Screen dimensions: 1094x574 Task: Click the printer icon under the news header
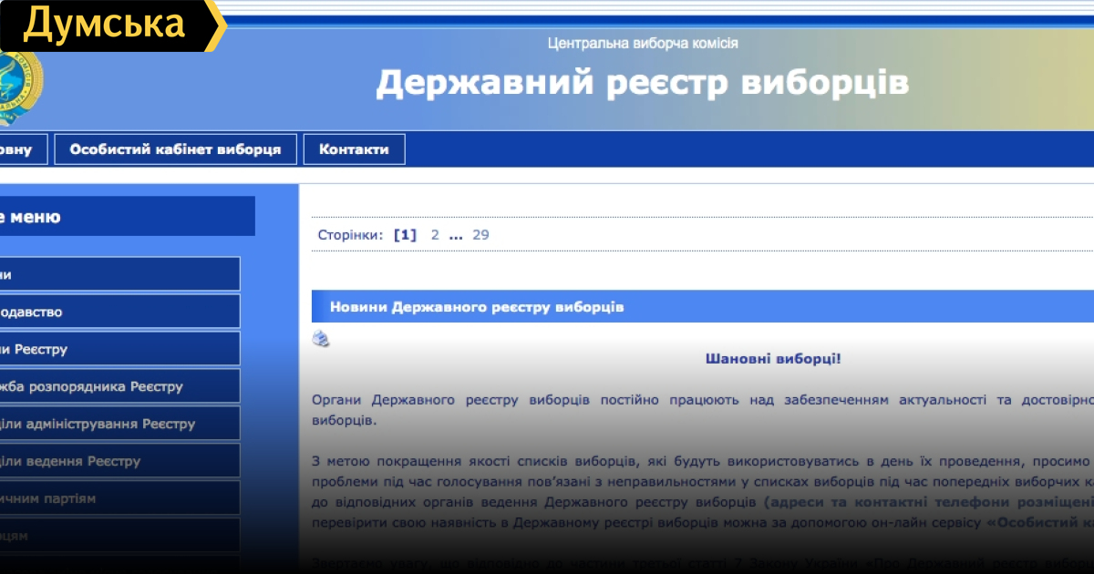(x=321, y=339)
